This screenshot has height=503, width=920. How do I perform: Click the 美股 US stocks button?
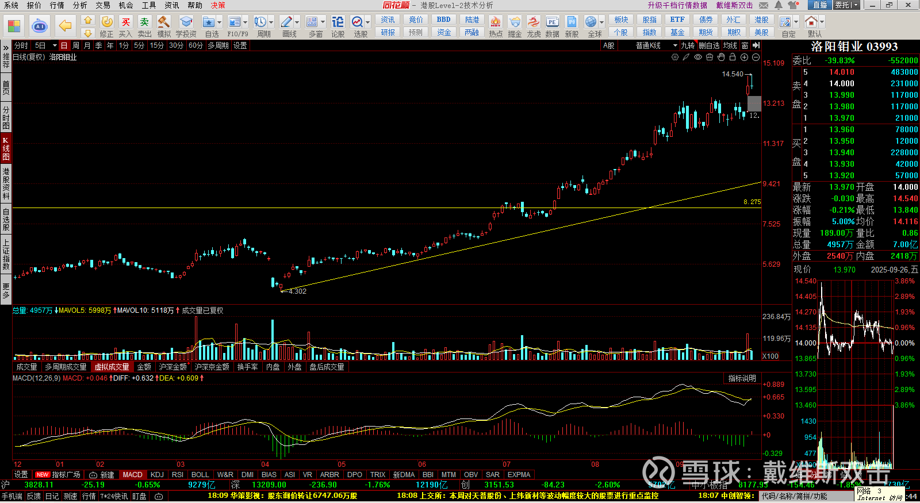tap(762, 33)
